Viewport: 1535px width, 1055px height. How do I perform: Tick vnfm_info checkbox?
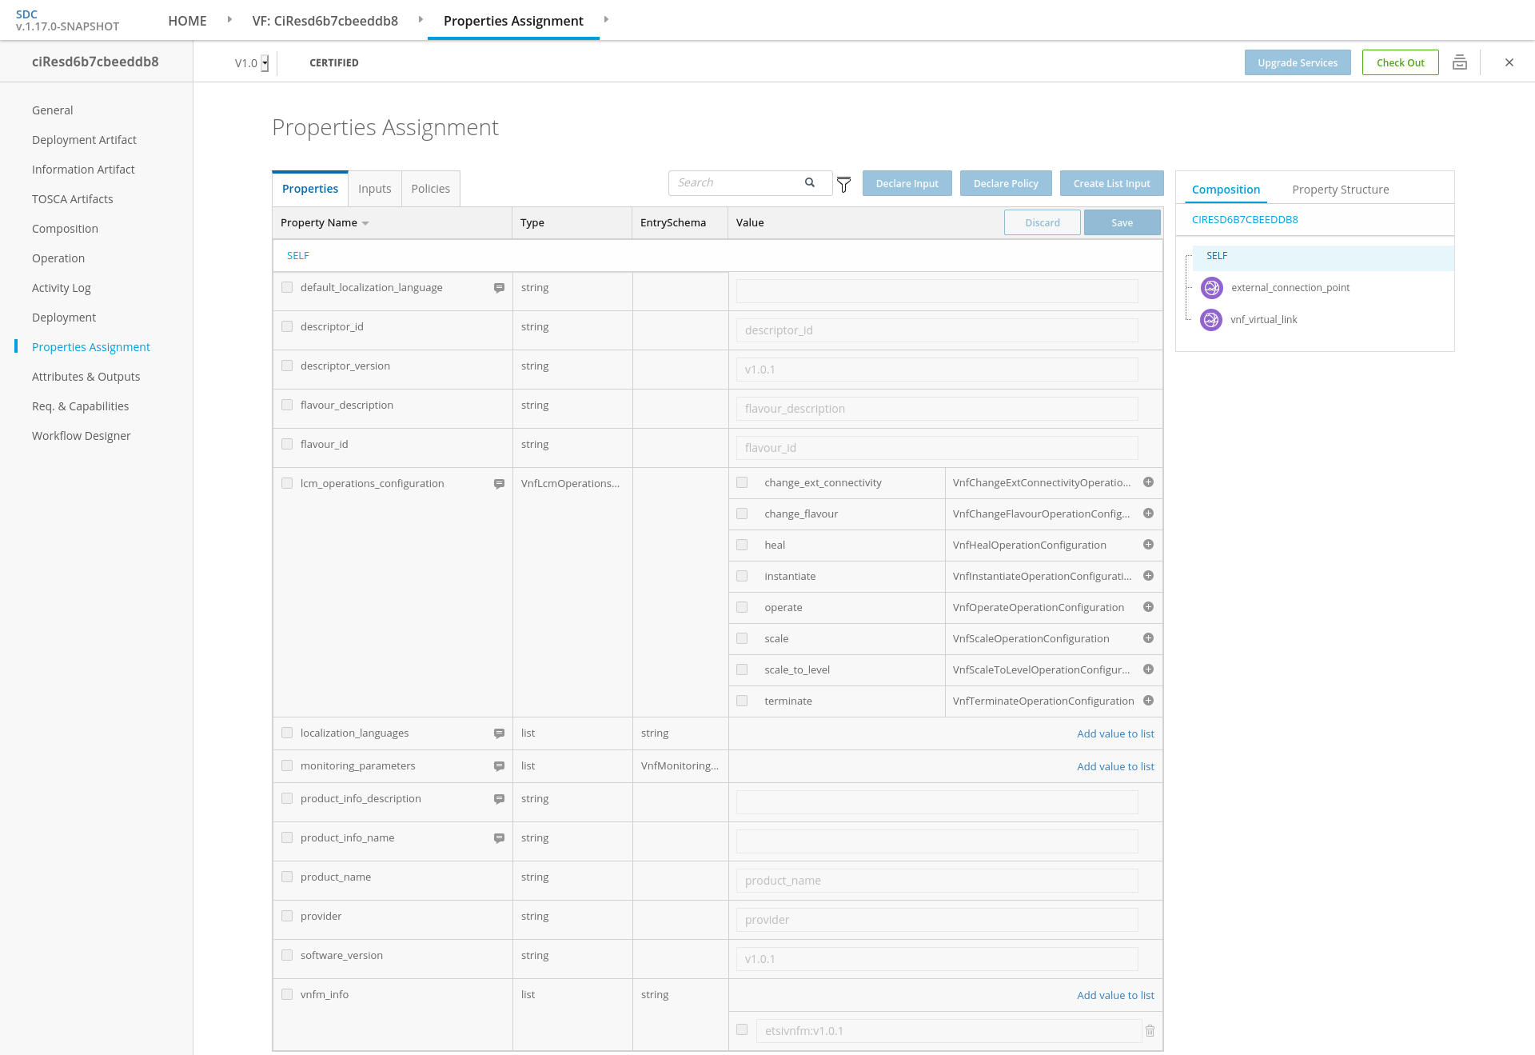click(287, 994)
